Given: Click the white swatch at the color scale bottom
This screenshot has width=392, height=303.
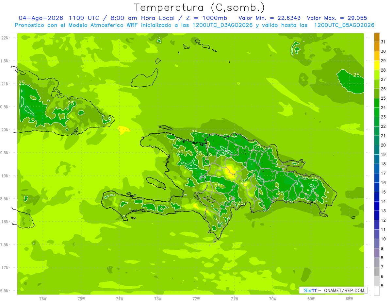Looking at the screenshot, I should click(x=377, y=291).
